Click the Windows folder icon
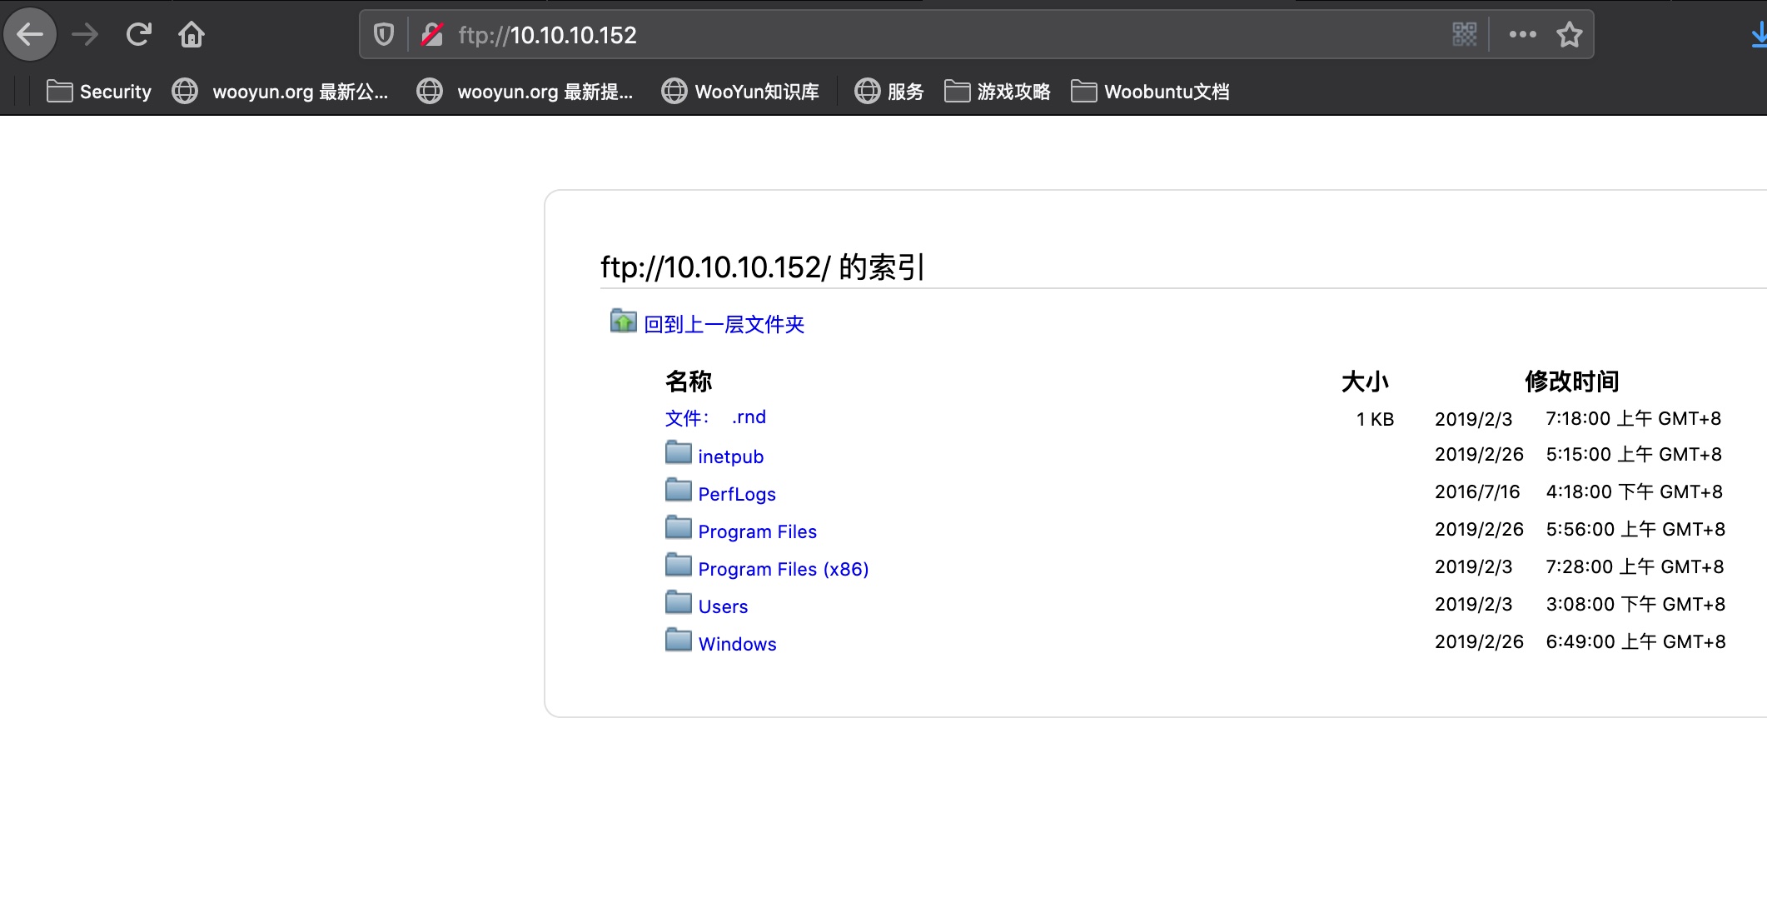The image size is (1767, 903). [679, 641]
